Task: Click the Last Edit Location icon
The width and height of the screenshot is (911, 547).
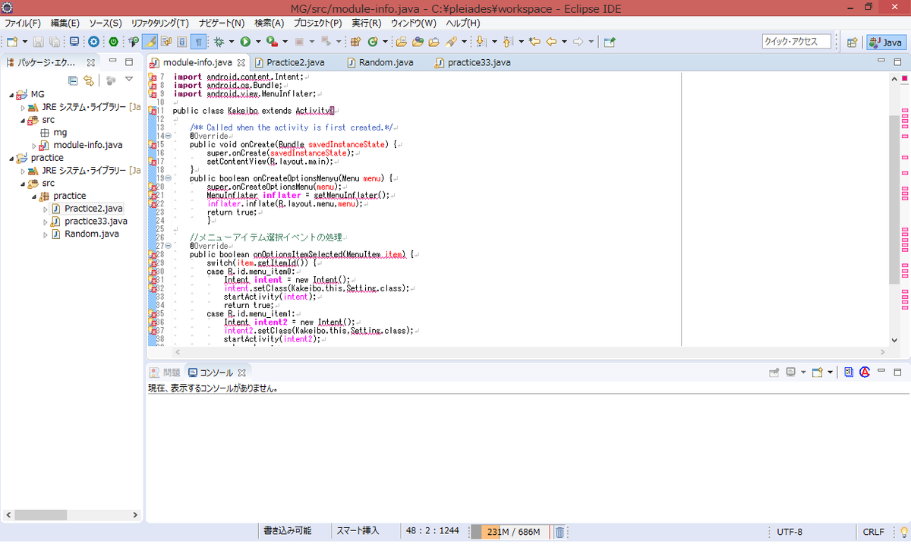Action: click(534, 42)
